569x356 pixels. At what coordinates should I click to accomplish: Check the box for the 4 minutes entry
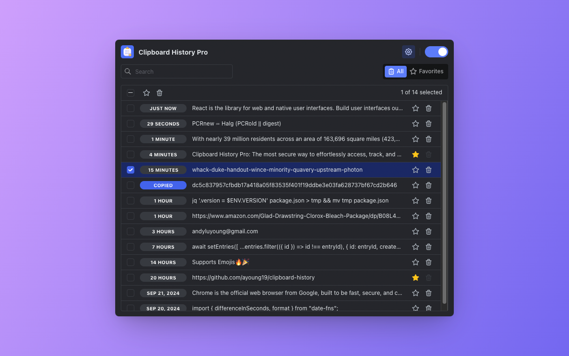click(131, 154)
